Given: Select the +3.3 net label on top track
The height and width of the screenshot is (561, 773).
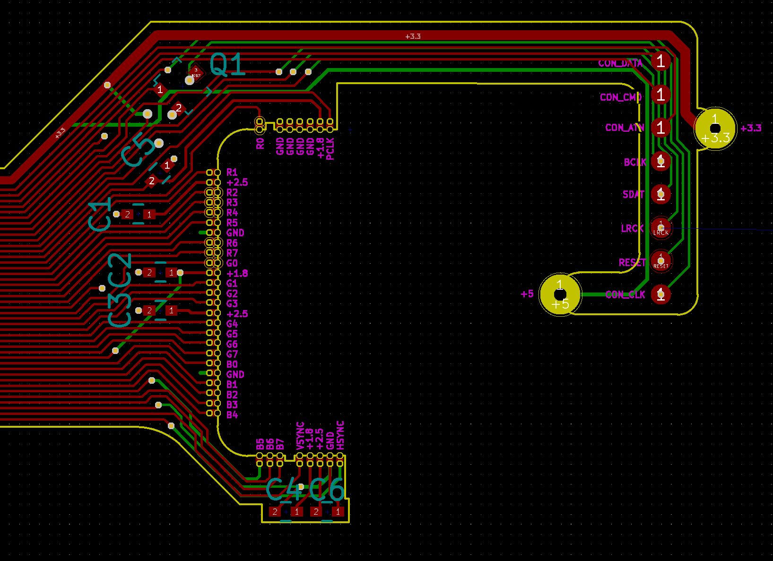Looking at the screenshot, I should tap(413, 36).
